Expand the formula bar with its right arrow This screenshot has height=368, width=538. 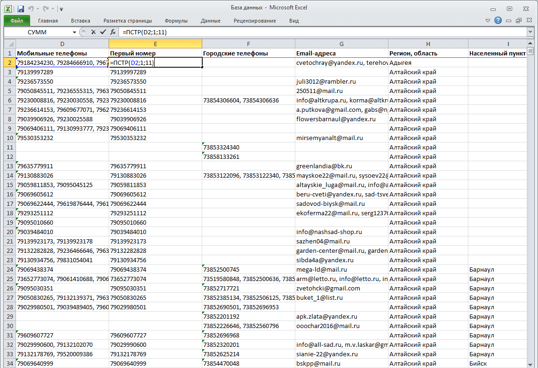coord(530,32)
